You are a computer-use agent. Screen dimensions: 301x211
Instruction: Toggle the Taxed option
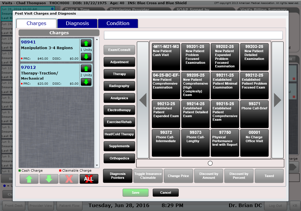tap(269, 176)
